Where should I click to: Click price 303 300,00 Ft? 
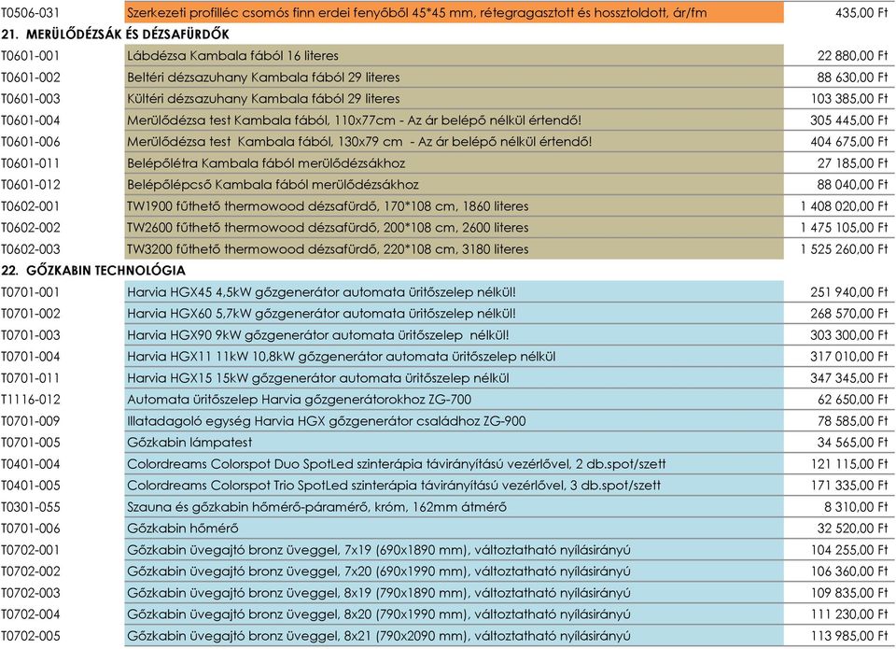click(x=849, y=335)
